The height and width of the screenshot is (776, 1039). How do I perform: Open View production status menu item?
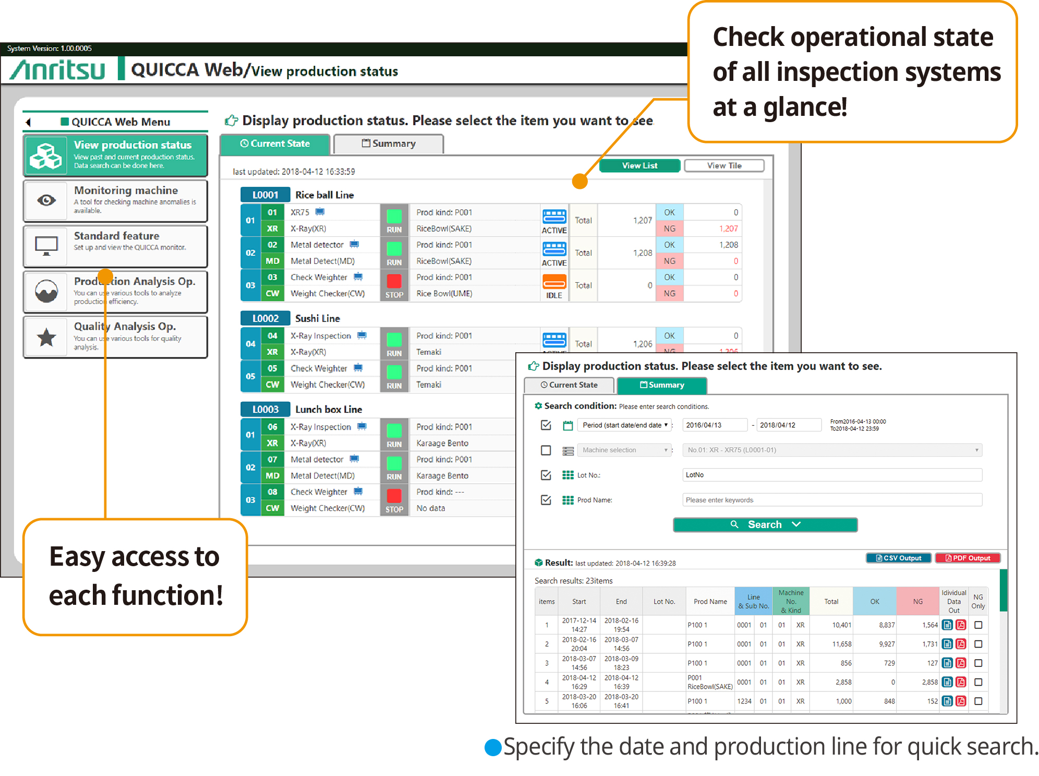(115, 155)
